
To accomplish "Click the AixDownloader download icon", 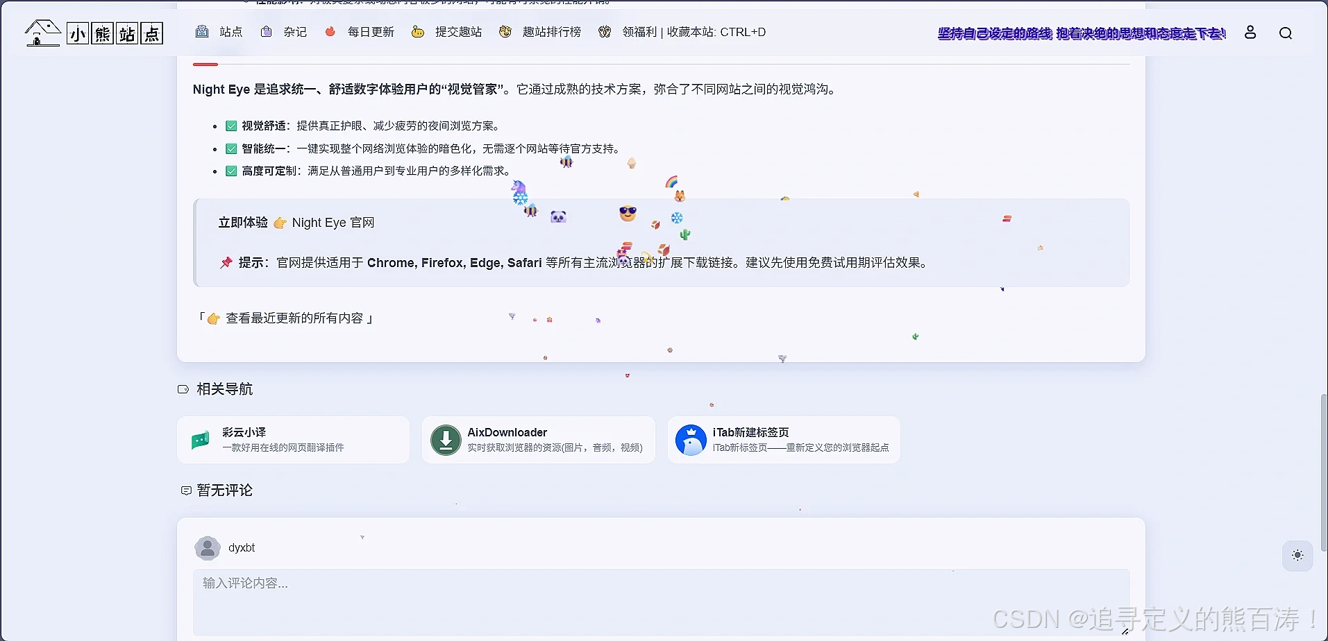I will click(x=446, y=440).
